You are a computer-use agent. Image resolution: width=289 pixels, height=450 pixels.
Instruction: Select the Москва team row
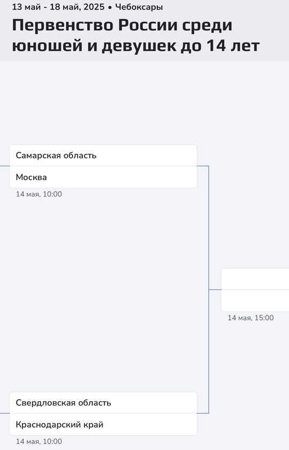point(103,177)
